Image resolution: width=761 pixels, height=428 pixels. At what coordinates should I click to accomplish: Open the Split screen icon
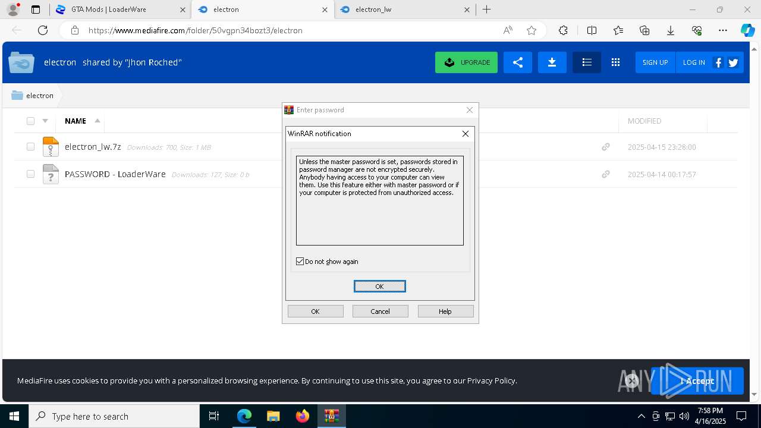point(592,30)
